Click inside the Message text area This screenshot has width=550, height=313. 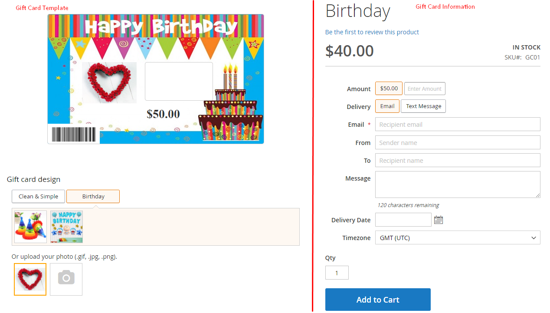click(x=458, y=185)
